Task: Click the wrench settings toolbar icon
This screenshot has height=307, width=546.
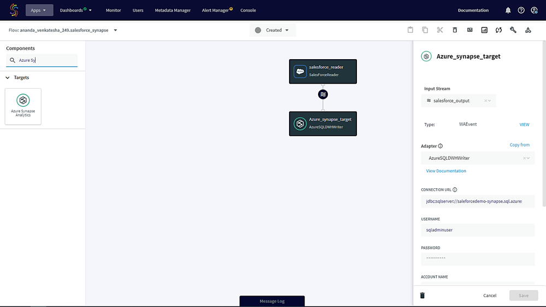Action: pyautogui.click(x=513, y=30)
